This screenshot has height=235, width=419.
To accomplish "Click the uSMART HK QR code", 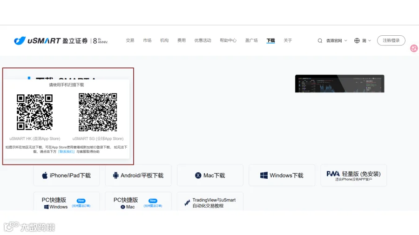I will pyautogui.click(x=35, y=112).
